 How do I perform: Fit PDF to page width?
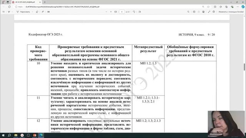coord(116,12)
